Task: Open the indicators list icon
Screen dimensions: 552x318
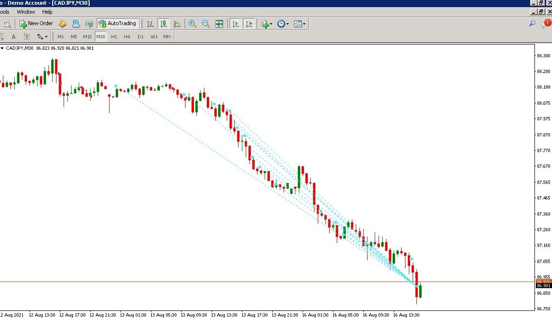Action: pyautogui.click(x=265, y=24)
